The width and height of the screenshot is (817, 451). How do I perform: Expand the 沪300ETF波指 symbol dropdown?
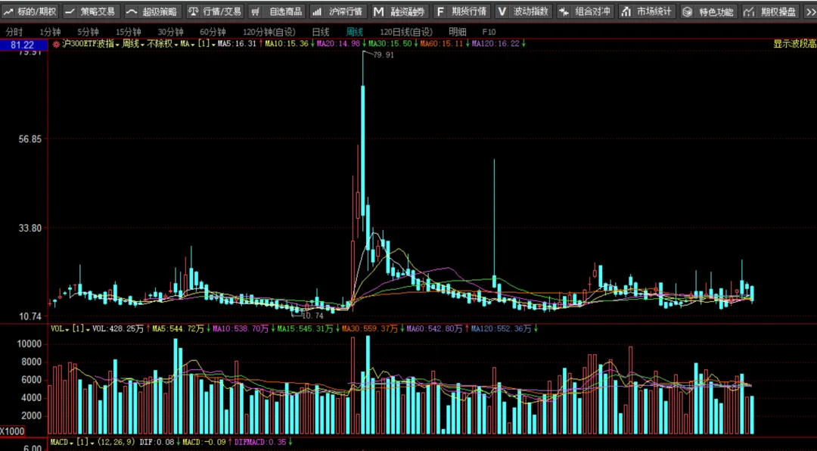[90, 45]
